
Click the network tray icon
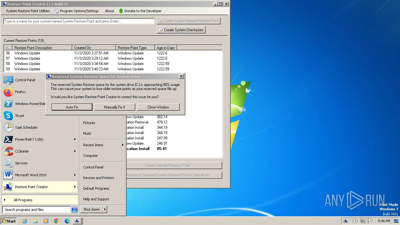[363, 221]
